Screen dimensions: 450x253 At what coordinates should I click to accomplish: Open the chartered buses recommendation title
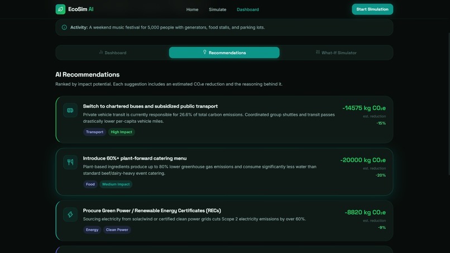150,106
